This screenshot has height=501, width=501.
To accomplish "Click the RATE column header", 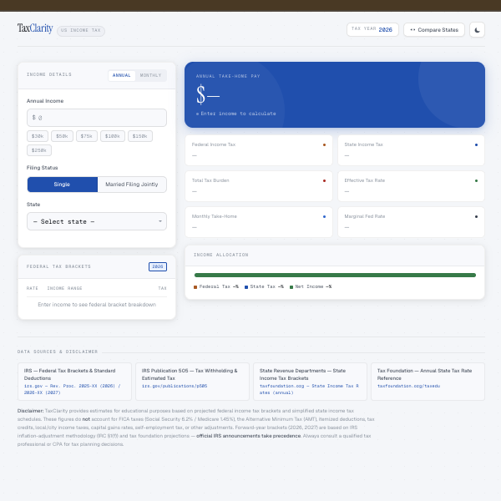I will pos(33,288).
